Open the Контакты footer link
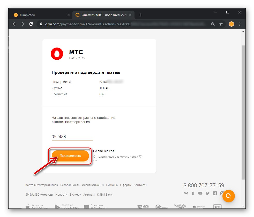This screenshot has height=217, width=254. click(140, 185)
